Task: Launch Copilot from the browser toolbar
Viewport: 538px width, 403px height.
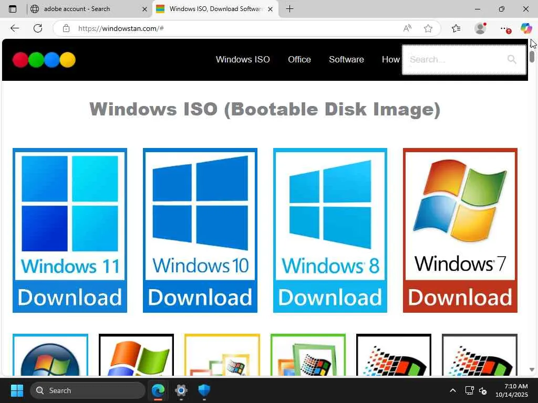Action: tap(526, 28)
